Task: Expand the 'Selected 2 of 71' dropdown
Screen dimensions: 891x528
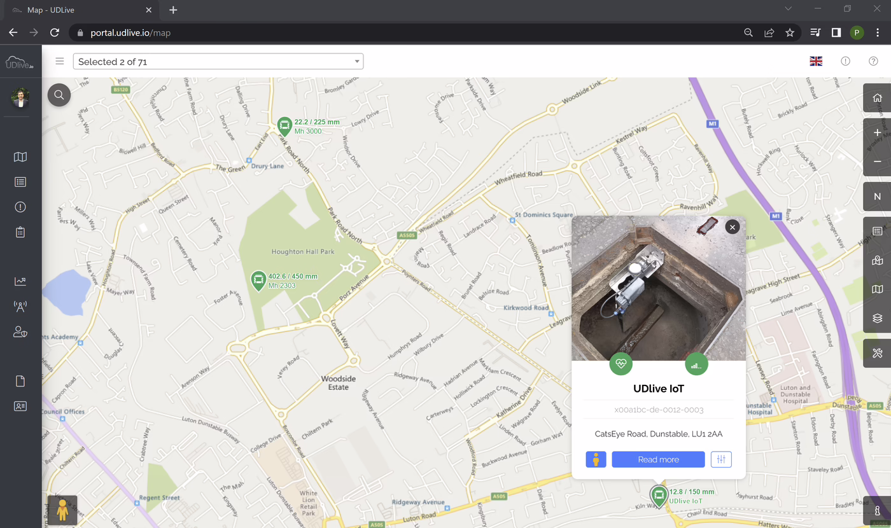Action: click(218, 62)
